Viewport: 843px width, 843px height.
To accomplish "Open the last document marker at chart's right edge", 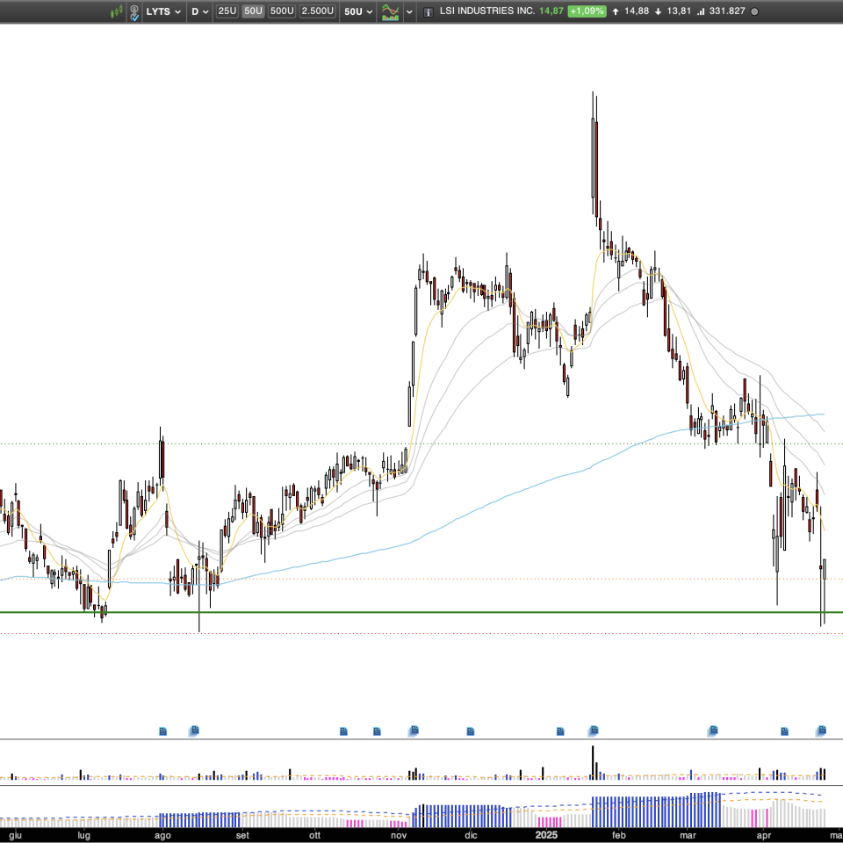I will point(822,730).
